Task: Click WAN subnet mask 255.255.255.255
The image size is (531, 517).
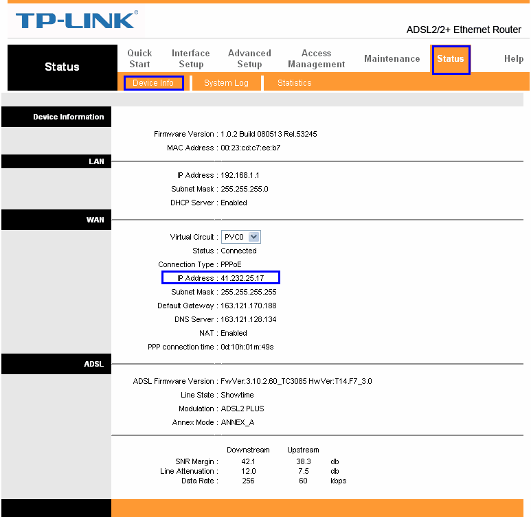Action: [x=248, y=292]
